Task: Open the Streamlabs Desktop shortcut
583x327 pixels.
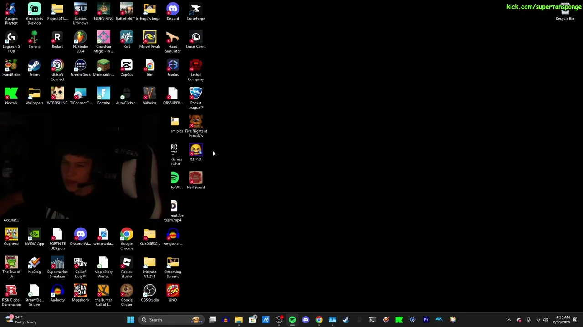Action: 34,14
